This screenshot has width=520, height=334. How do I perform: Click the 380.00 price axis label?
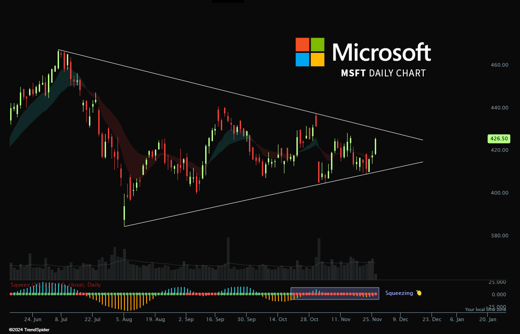pyautogui.click(x=499, y=236)
